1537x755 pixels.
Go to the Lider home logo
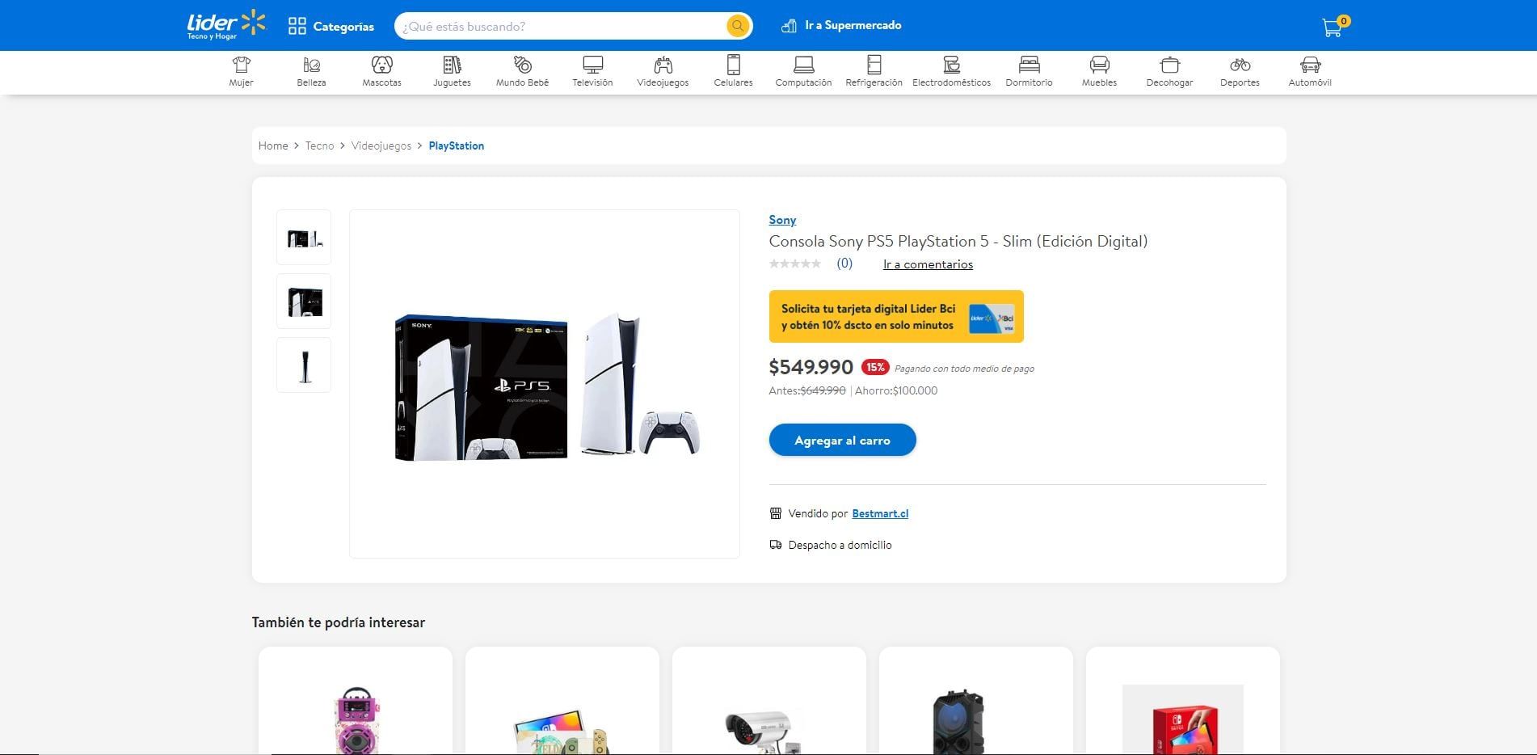(x=226, y=25)
